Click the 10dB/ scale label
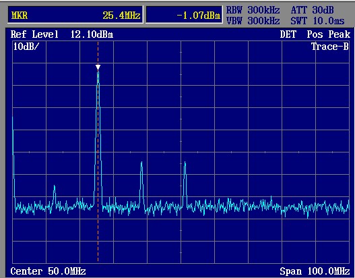The image size is (355, 278). (x=26, y=47)
